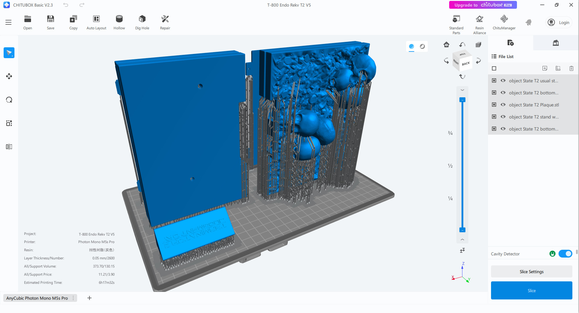The image size is (579, 313).
Task: Open Resin Alliance
Action: (x=480, y=25)
